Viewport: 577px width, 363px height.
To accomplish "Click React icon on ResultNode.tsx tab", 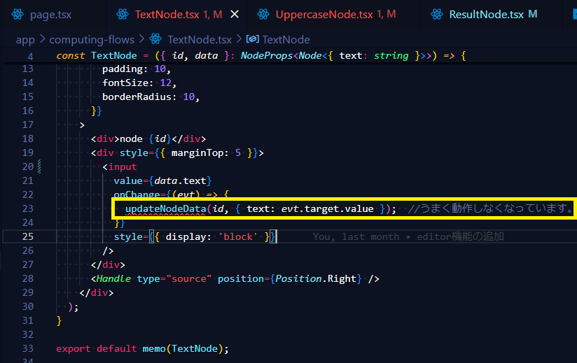I will [437, 14].
